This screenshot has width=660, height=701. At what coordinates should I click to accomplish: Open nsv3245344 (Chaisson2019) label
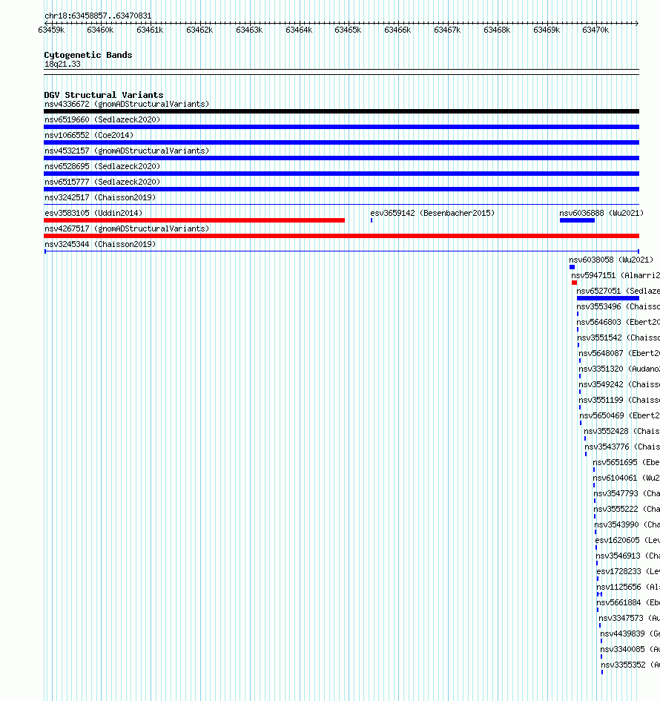click(x=100, y=245)
